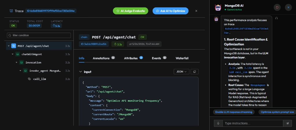This screenshot has height=130, width=296.
Task: Close the MongoDB AI chat panel
Action: [x=288, y=7]
